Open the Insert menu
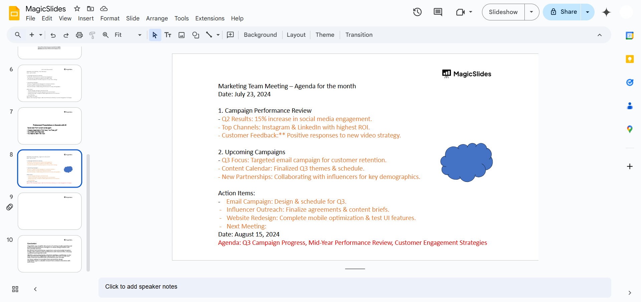Screen dimensions: 641x302 86,18
